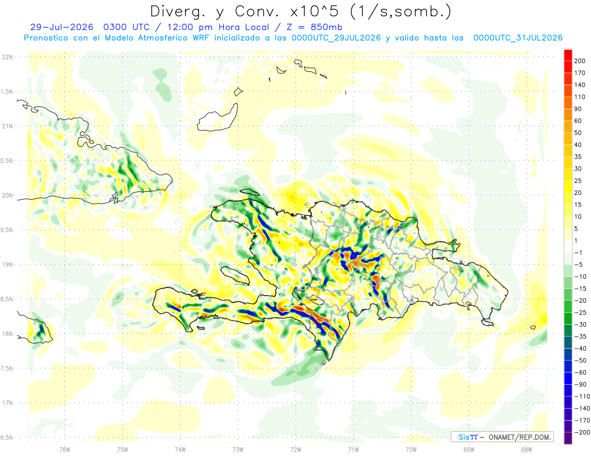Click the positive '35' colorbar value
591x456 pixels.
click(x=579, y=157)
